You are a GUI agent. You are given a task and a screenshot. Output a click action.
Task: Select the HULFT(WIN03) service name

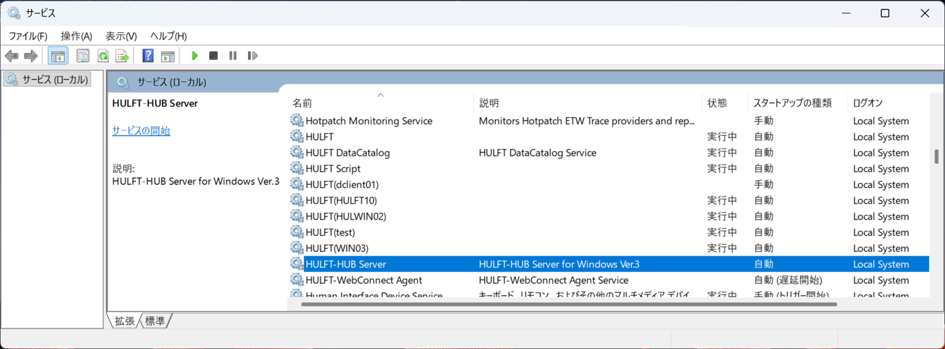[337, 248]
